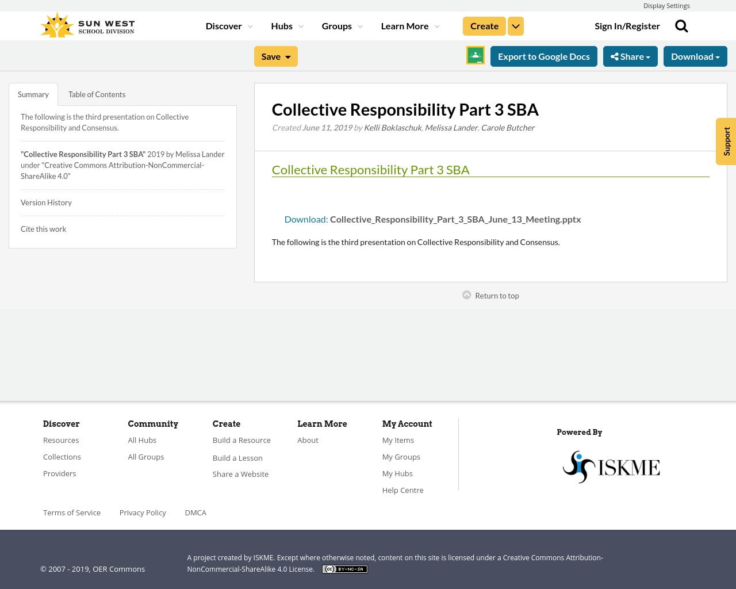Share to Google Classroom
This screenshot has width=736, height=589.
coord(474,55)
